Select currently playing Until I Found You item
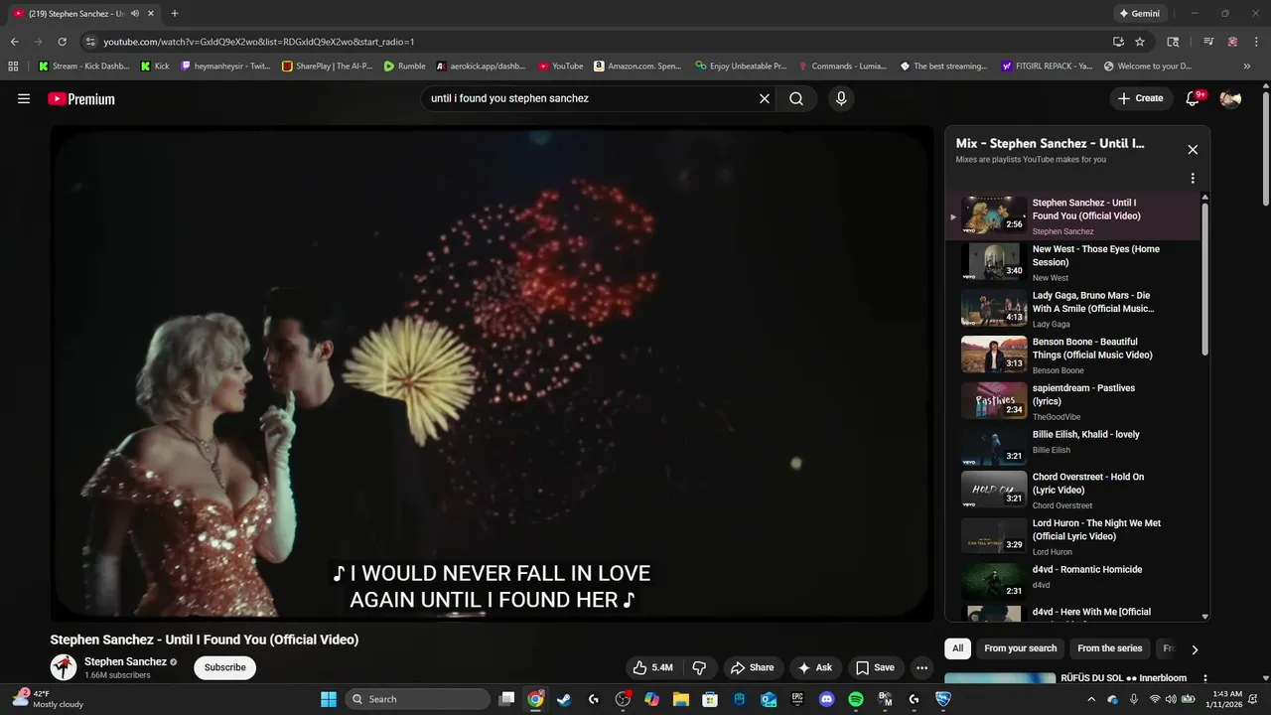1271x715 pixels. click(1074, 215)
